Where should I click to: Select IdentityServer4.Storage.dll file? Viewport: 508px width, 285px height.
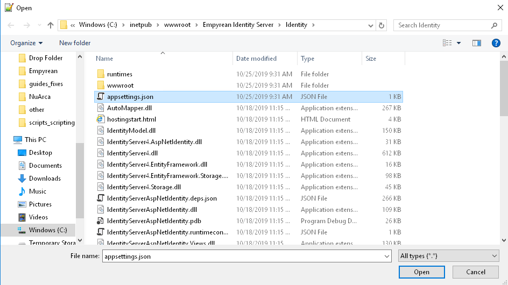point(144,187)
